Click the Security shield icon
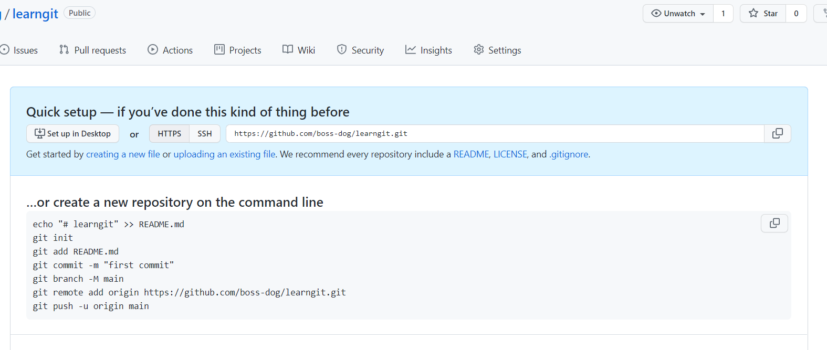The width and height of the screenshot is (827, 350). (x=342, y=49)
